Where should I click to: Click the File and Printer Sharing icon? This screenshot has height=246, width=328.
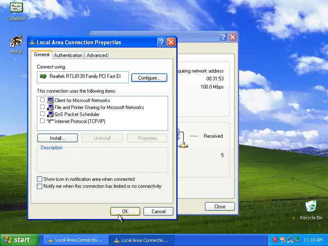[50, 107]
